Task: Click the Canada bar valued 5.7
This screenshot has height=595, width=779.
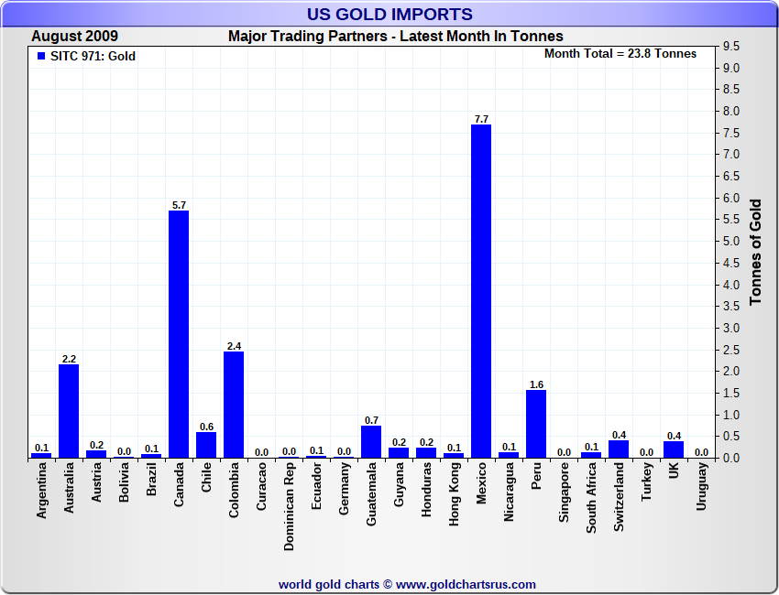Action: 179,334
